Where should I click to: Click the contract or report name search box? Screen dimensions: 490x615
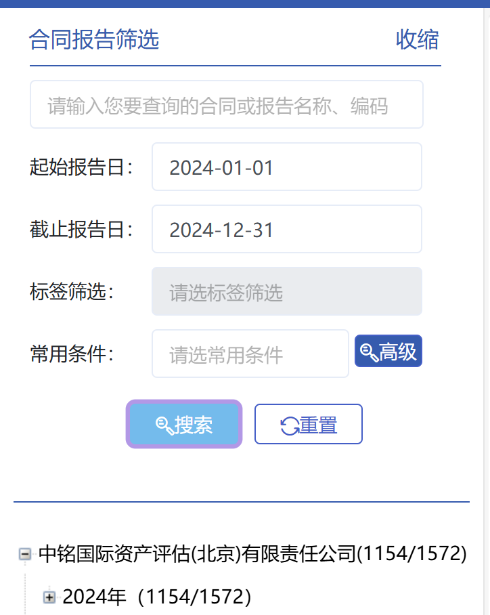click(226, 105)
